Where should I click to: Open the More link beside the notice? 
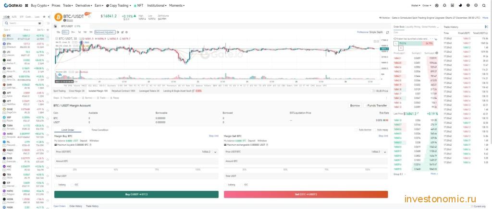[x=485, y=18]
